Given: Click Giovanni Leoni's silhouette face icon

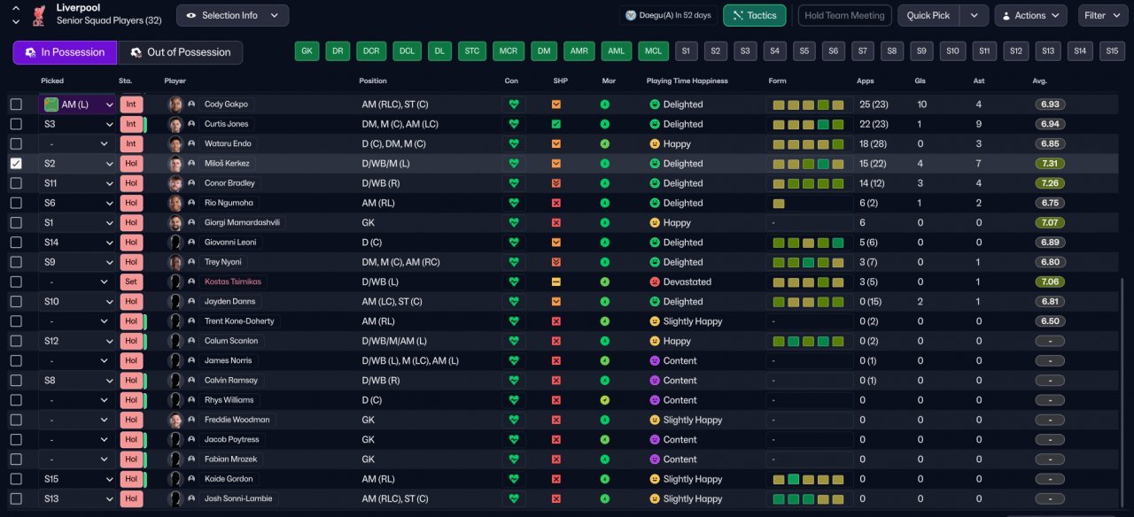Looking at the screenshot, I should pos(175,243).
